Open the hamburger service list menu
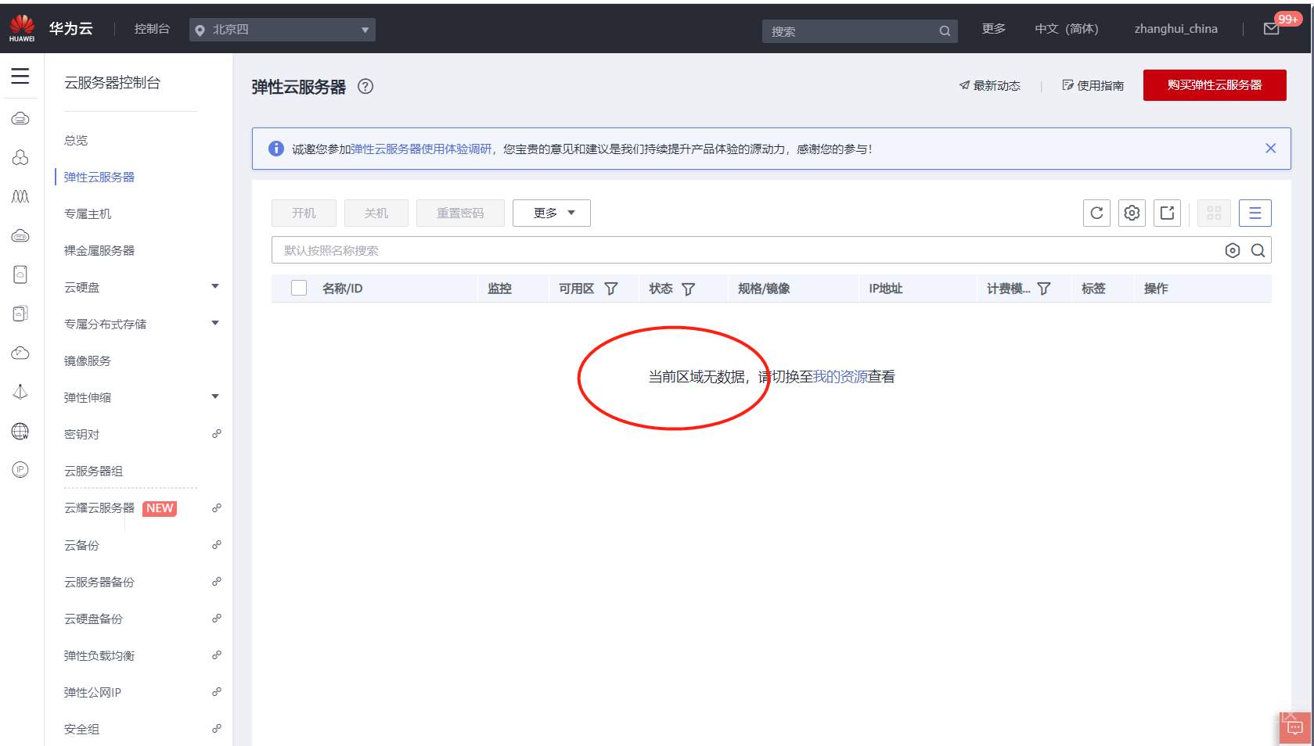Viewport: 1314px width, 746px height. pyautogui.click(x=20, y=76)
